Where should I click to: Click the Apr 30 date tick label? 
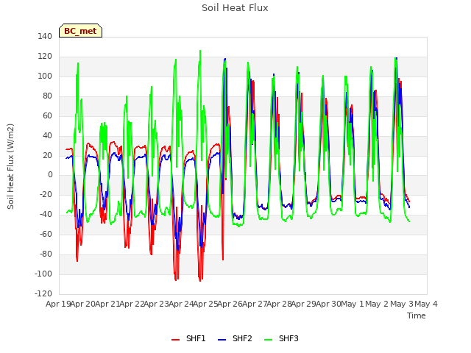329,304
